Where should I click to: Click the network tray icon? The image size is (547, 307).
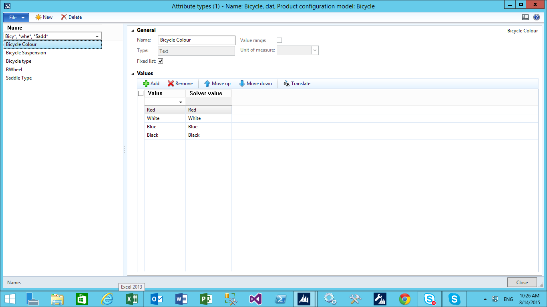click(x=495, y=299)
